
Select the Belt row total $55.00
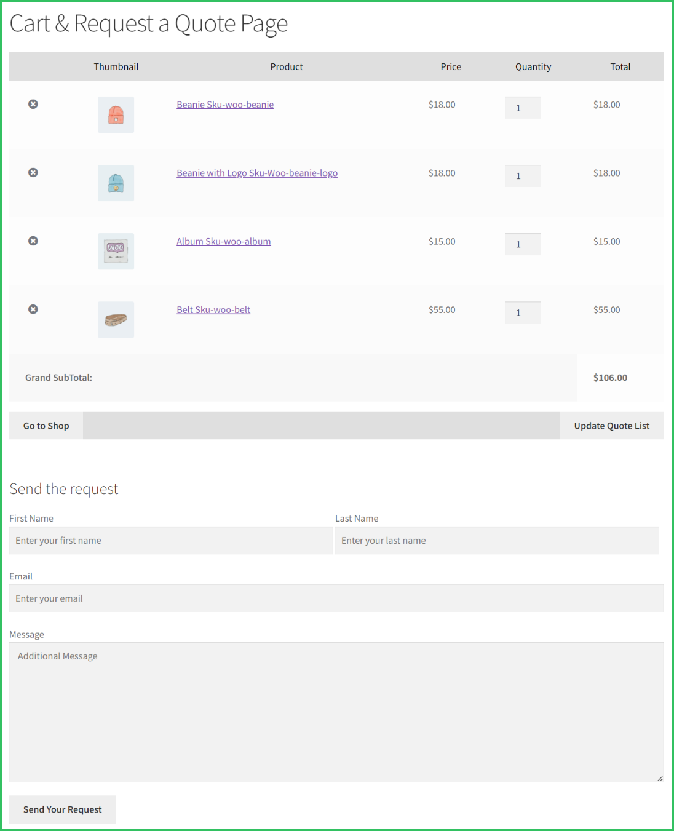tap(607, 309)
